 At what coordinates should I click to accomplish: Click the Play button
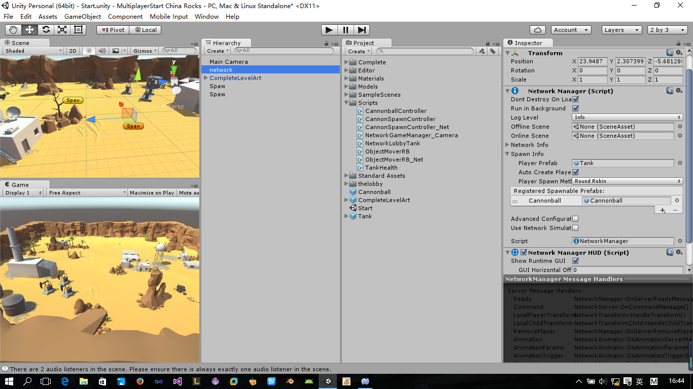(329, 30)
